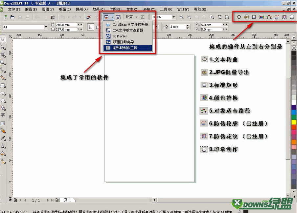Select the Interactive Fill tool
The width and height of the screenshot is (297, 213).
coord(3,161)
